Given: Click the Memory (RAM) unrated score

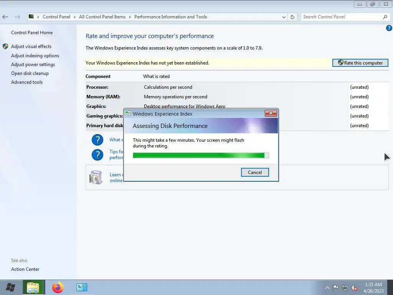Looking at the screenshot, I should (359, 96).
